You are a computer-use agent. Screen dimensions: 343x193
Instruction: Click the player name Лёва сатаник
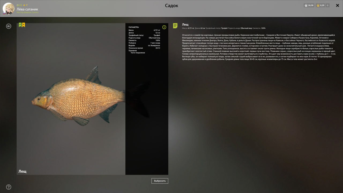tap(27, 9)
